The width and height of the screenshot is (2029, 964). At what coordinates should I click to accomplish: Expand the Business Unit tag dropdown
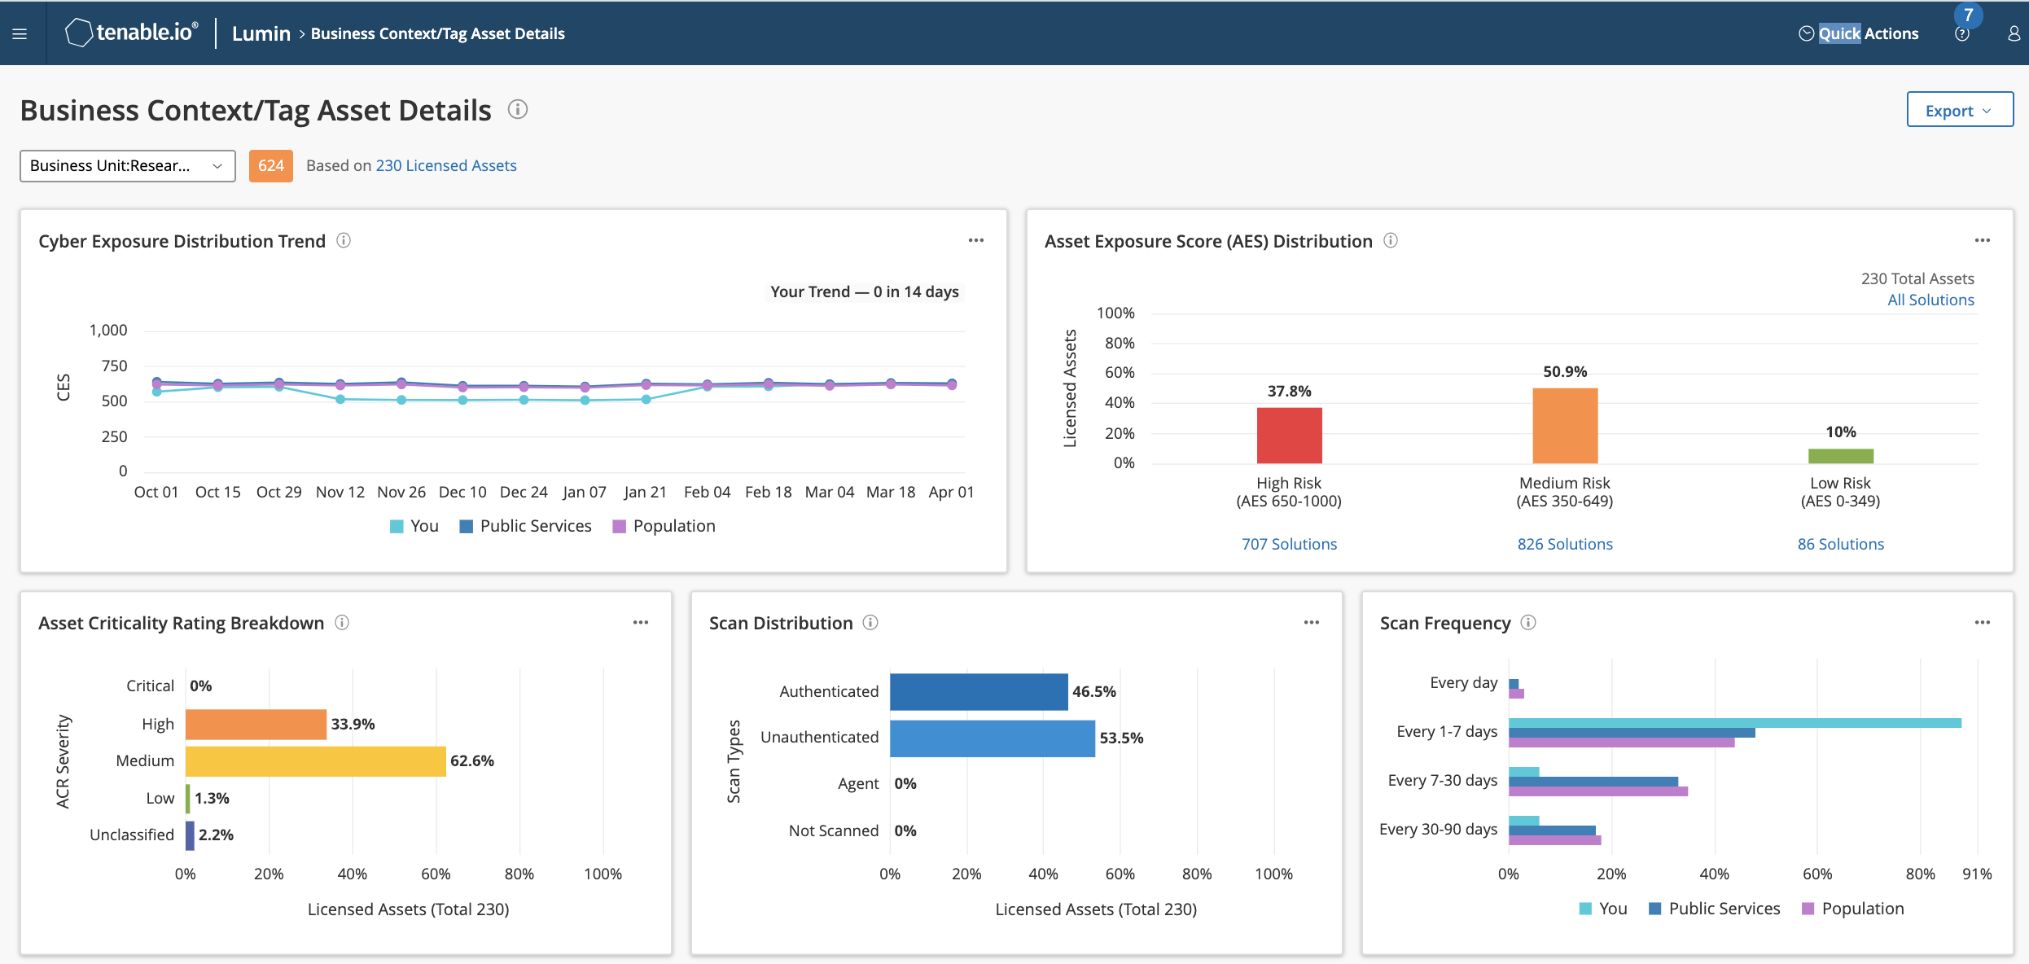pyautogui.click(x=128, y=165)
